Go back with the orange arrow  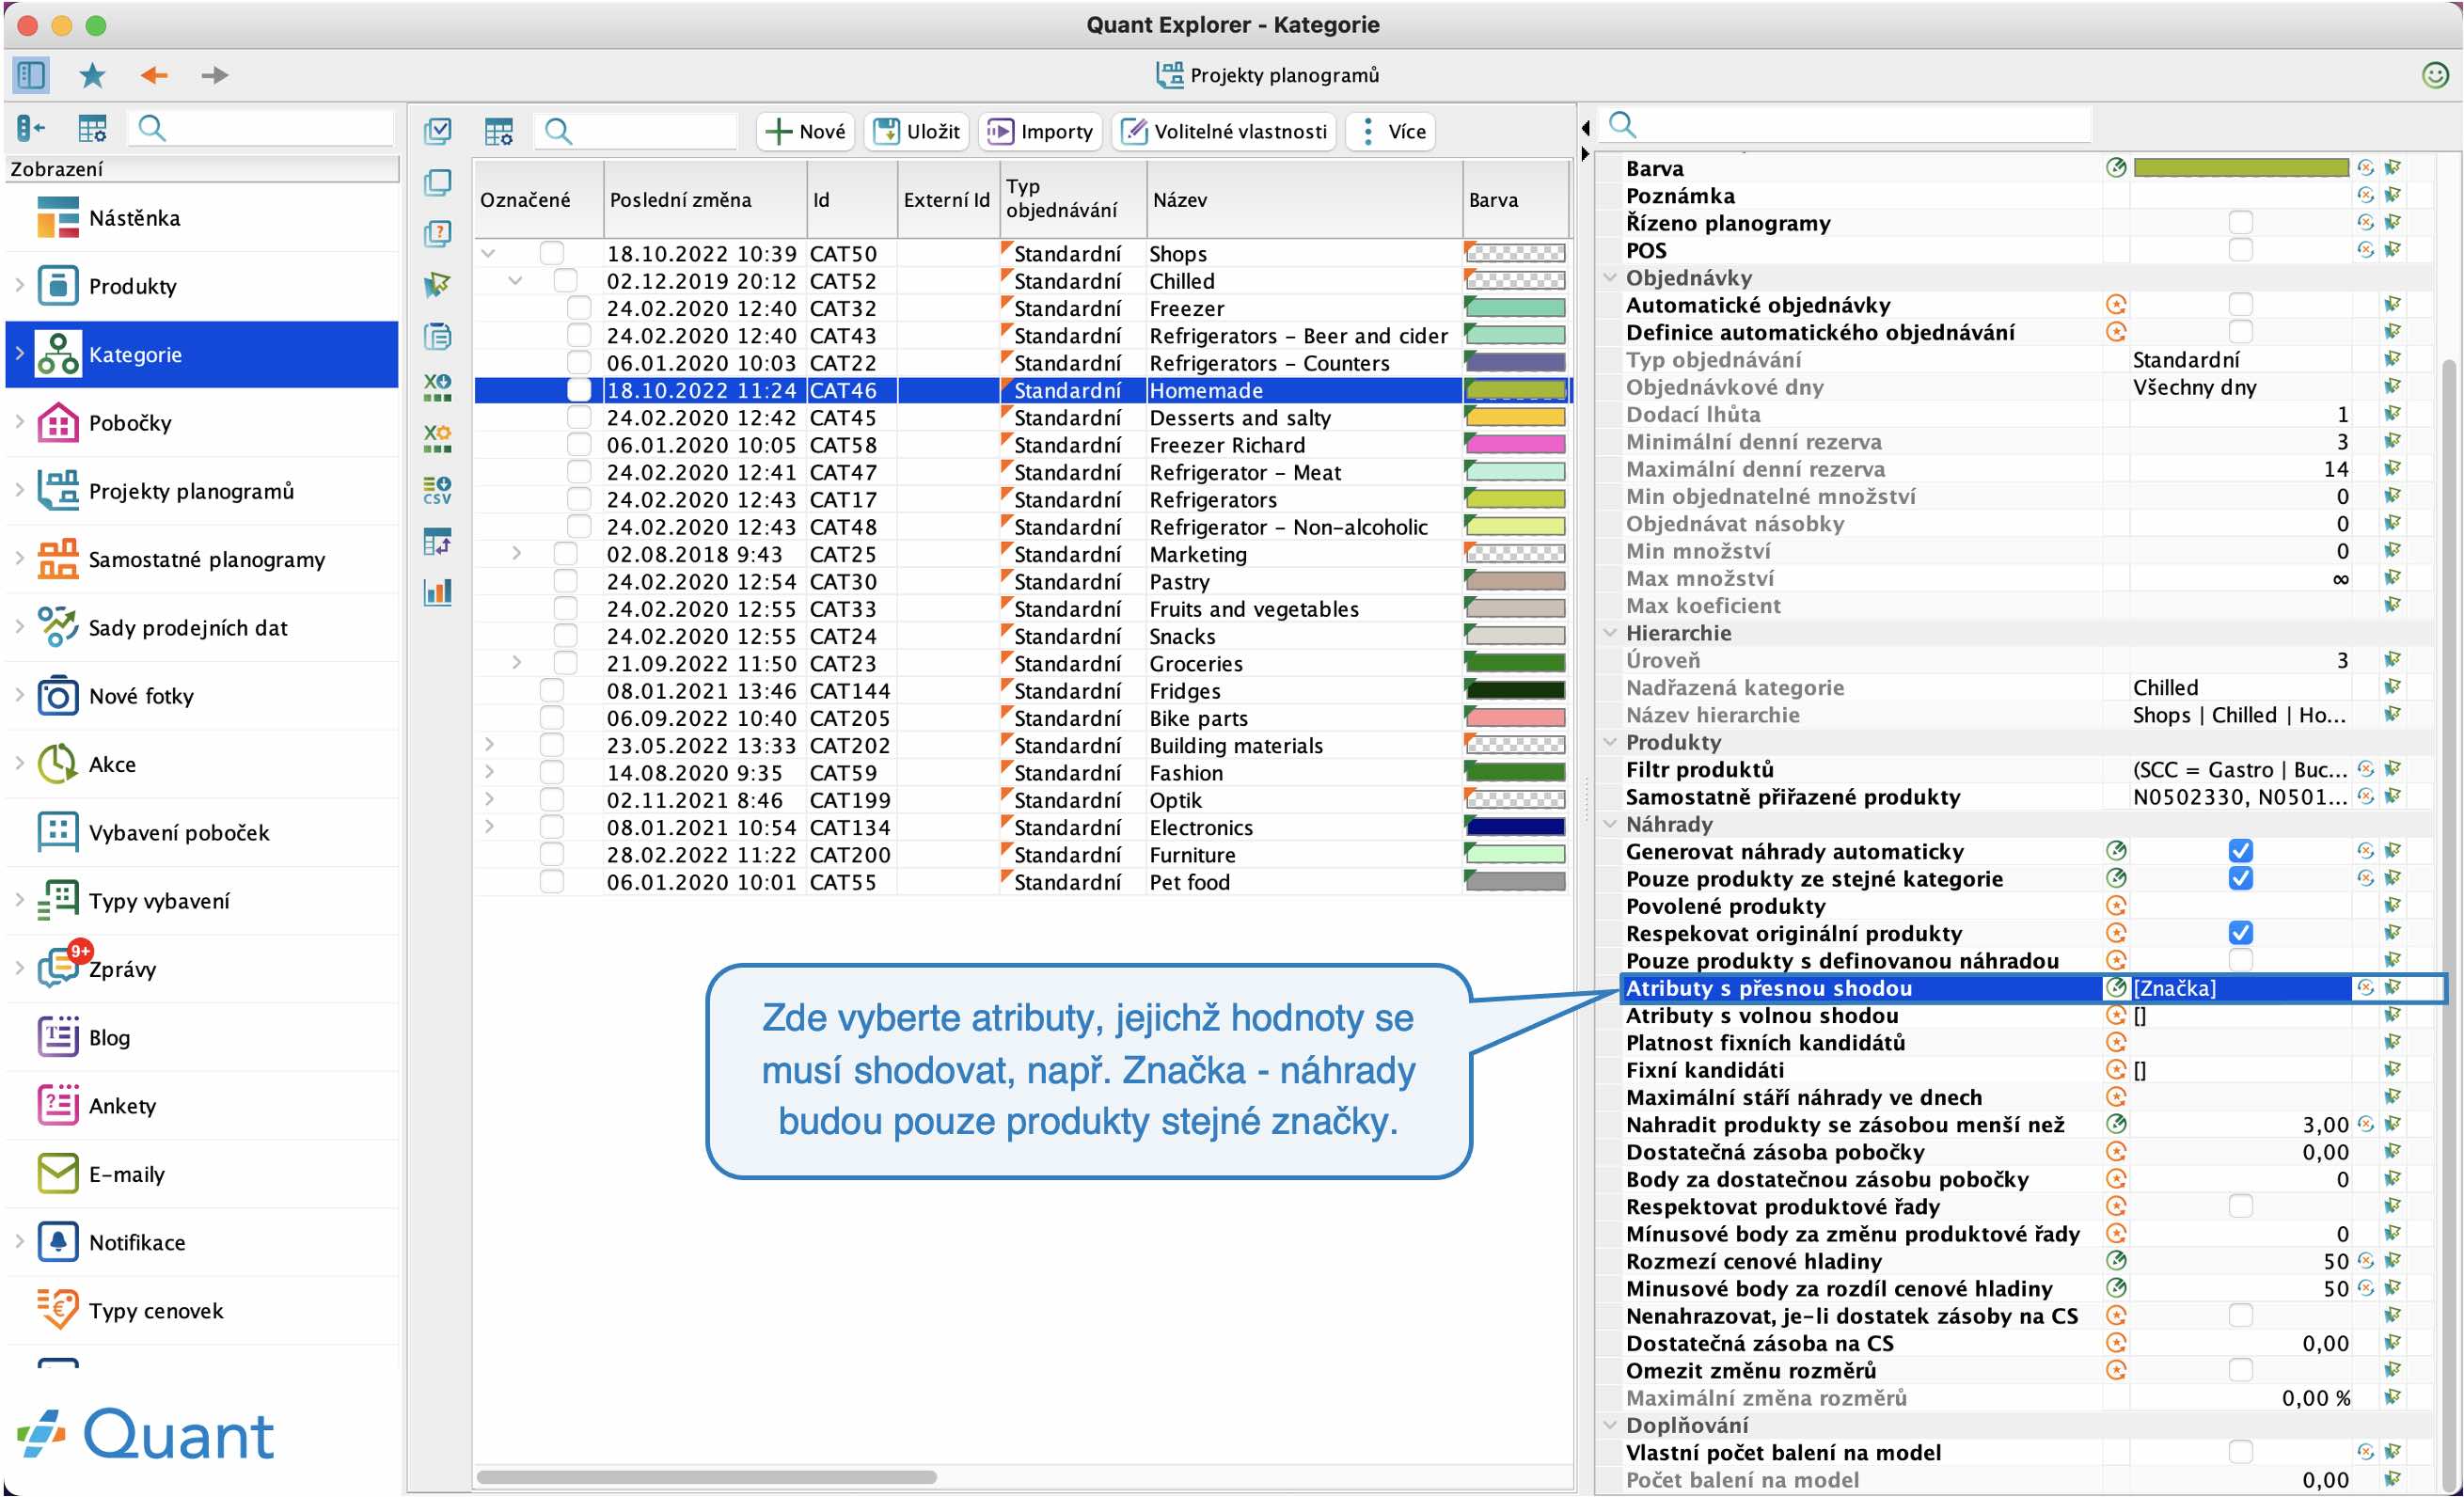click(154, 75)
